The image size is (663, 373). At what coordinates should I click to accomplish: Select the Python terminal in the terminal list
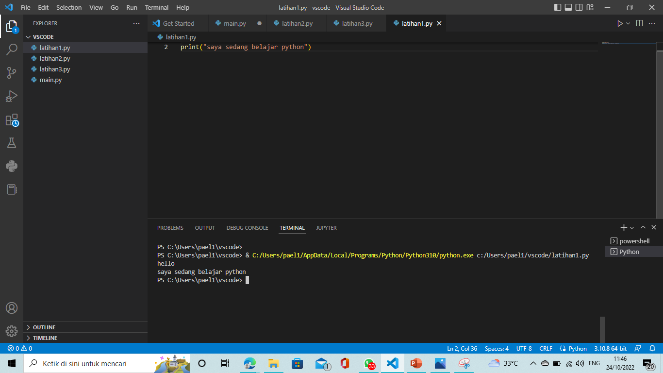click(631, 252)
